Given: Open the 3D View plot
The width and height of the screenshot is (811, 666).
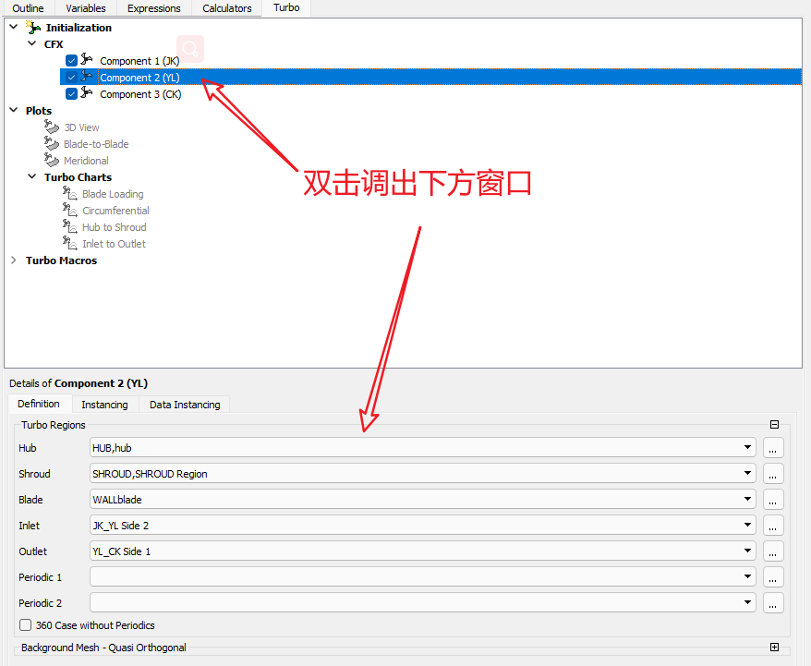Looking at the screenshot, I should [x=80, y=127].
